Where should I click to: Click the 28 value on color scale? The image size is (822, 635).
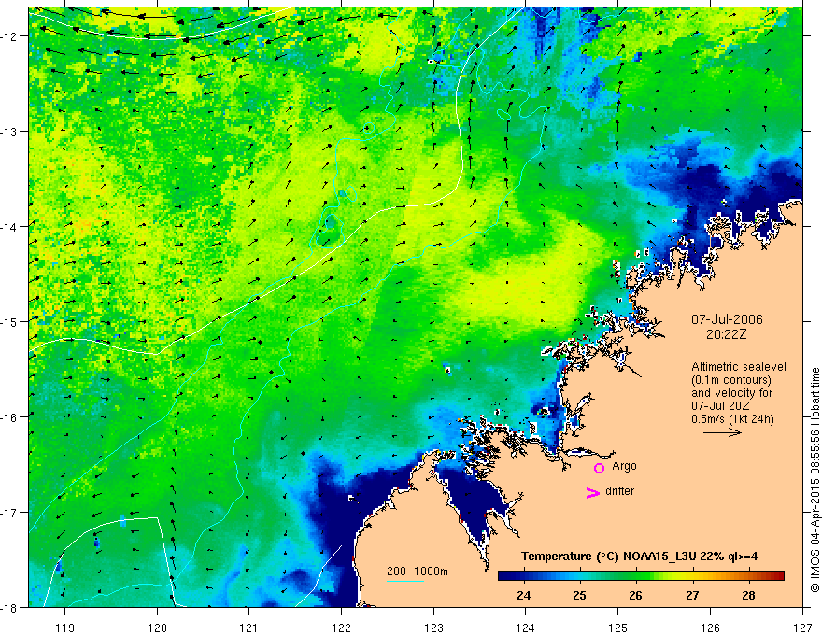click(x=748, y=595)
